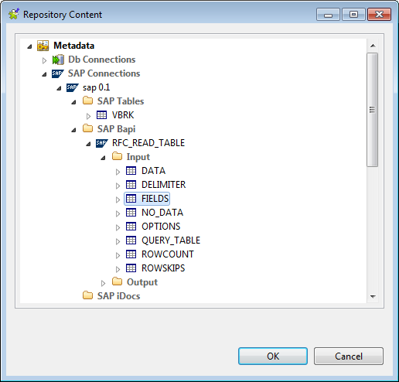Select the DELIMITER row label
The height and width of the screenshot is (382, 399).
(x=164, y=185)
